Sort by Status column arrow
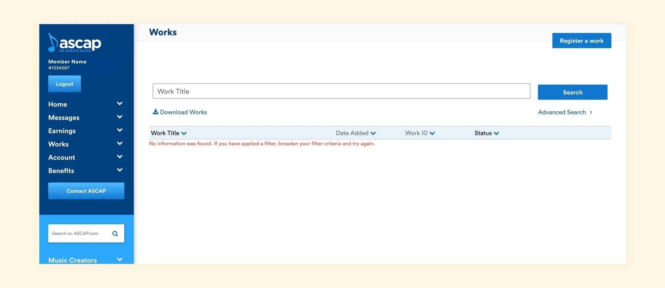665x288 pixels. [x=496, y=133]
